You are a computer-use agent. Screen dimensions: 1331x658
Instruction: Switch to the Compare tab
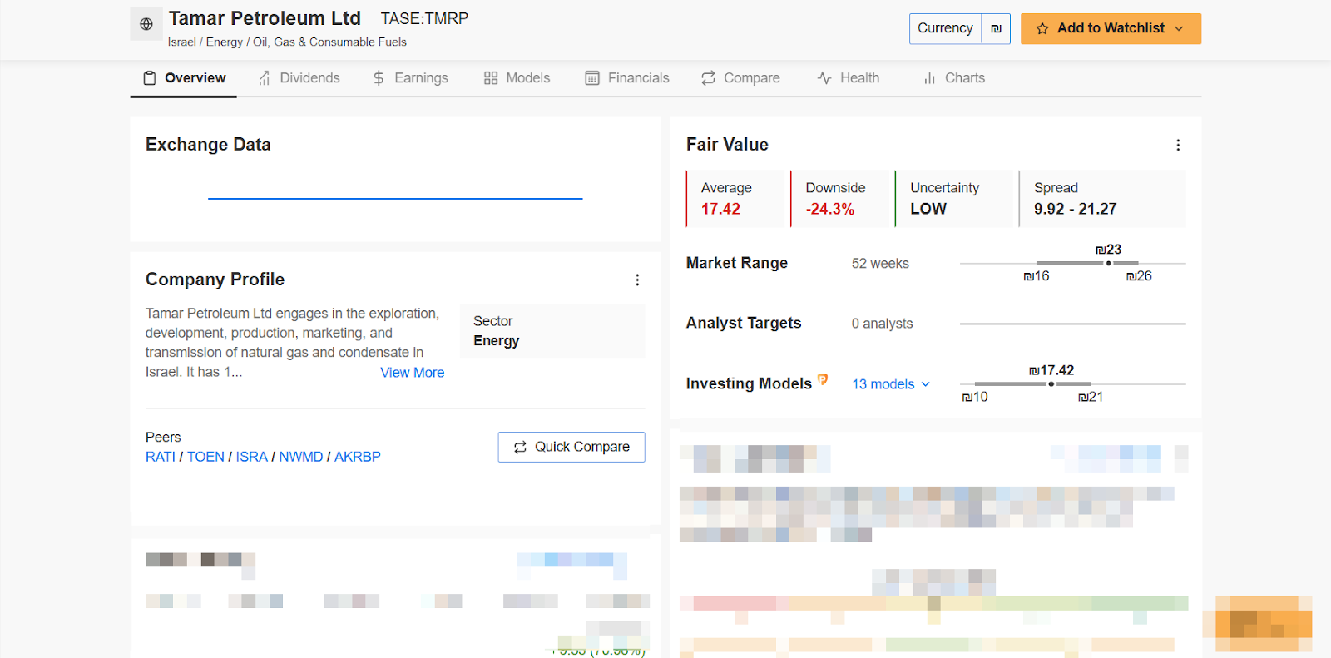tap(740, 78)
